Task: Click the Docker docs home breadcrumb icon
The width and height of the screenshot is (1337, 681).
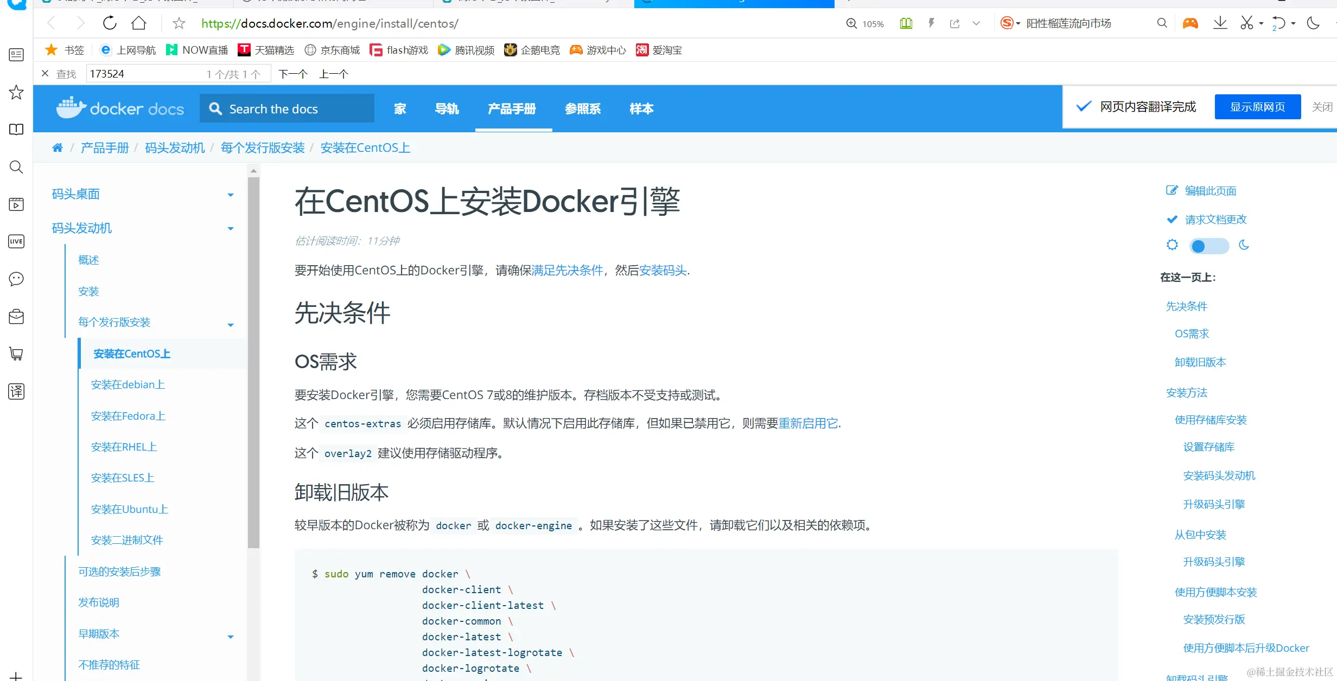Action: pyautogui.click(x=58, y=147)
